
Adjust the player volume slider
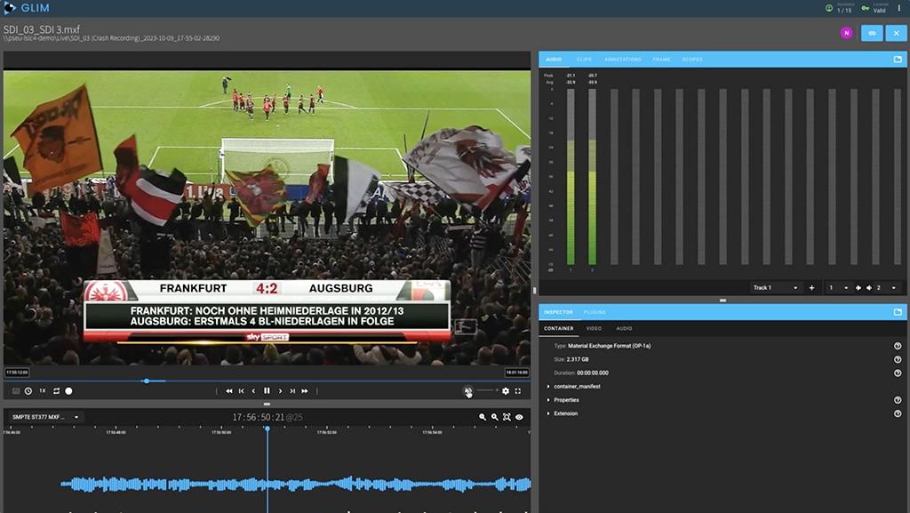[x=488, y=390]
